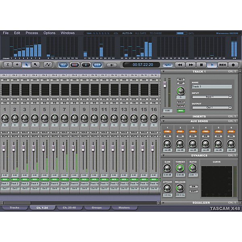Collapse the DYNAMICS section
This screenshot has width=242, height=242.
[163, 155]
